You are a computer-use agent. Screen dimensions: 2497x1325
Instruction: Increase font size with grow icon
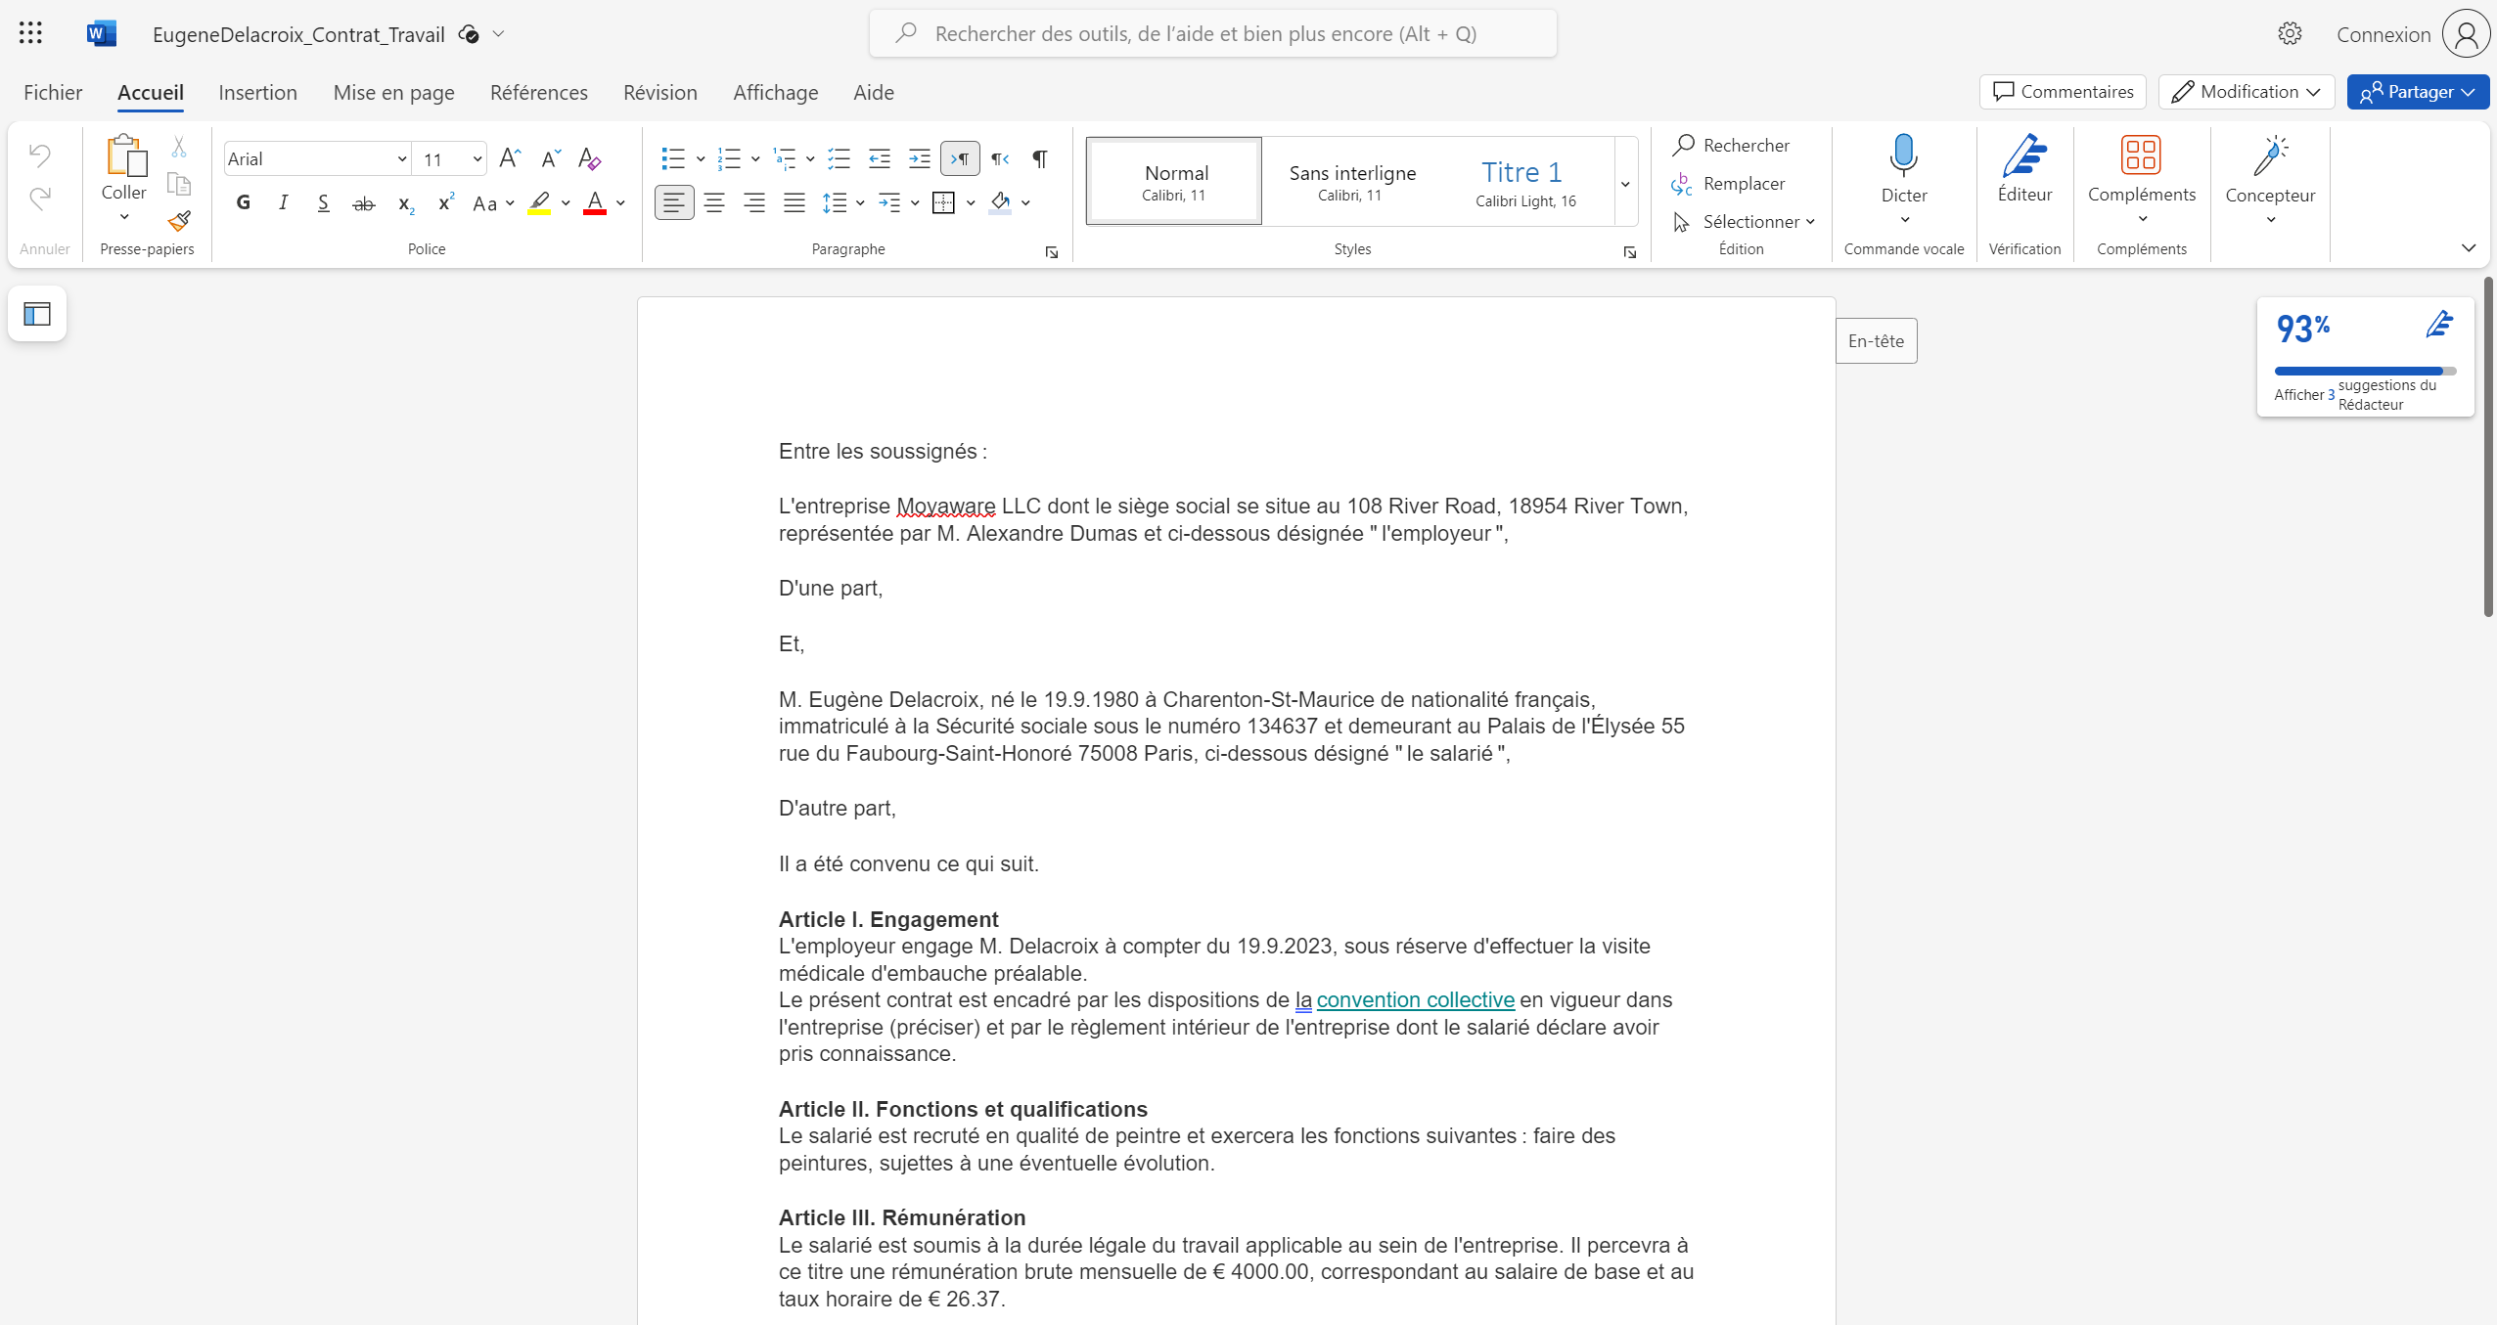tap(510, 158)
